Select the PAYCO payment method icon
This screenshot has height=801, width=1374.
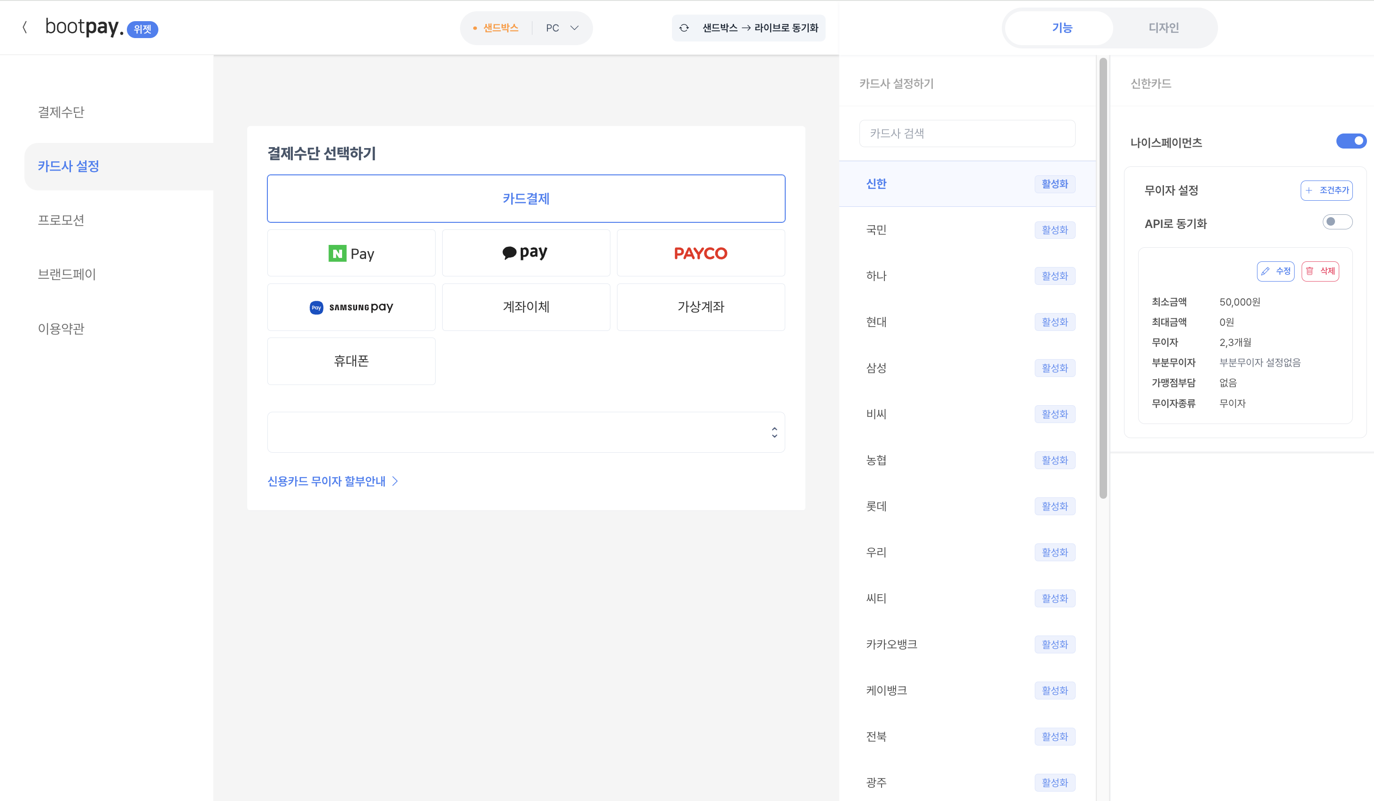(700, 252)
